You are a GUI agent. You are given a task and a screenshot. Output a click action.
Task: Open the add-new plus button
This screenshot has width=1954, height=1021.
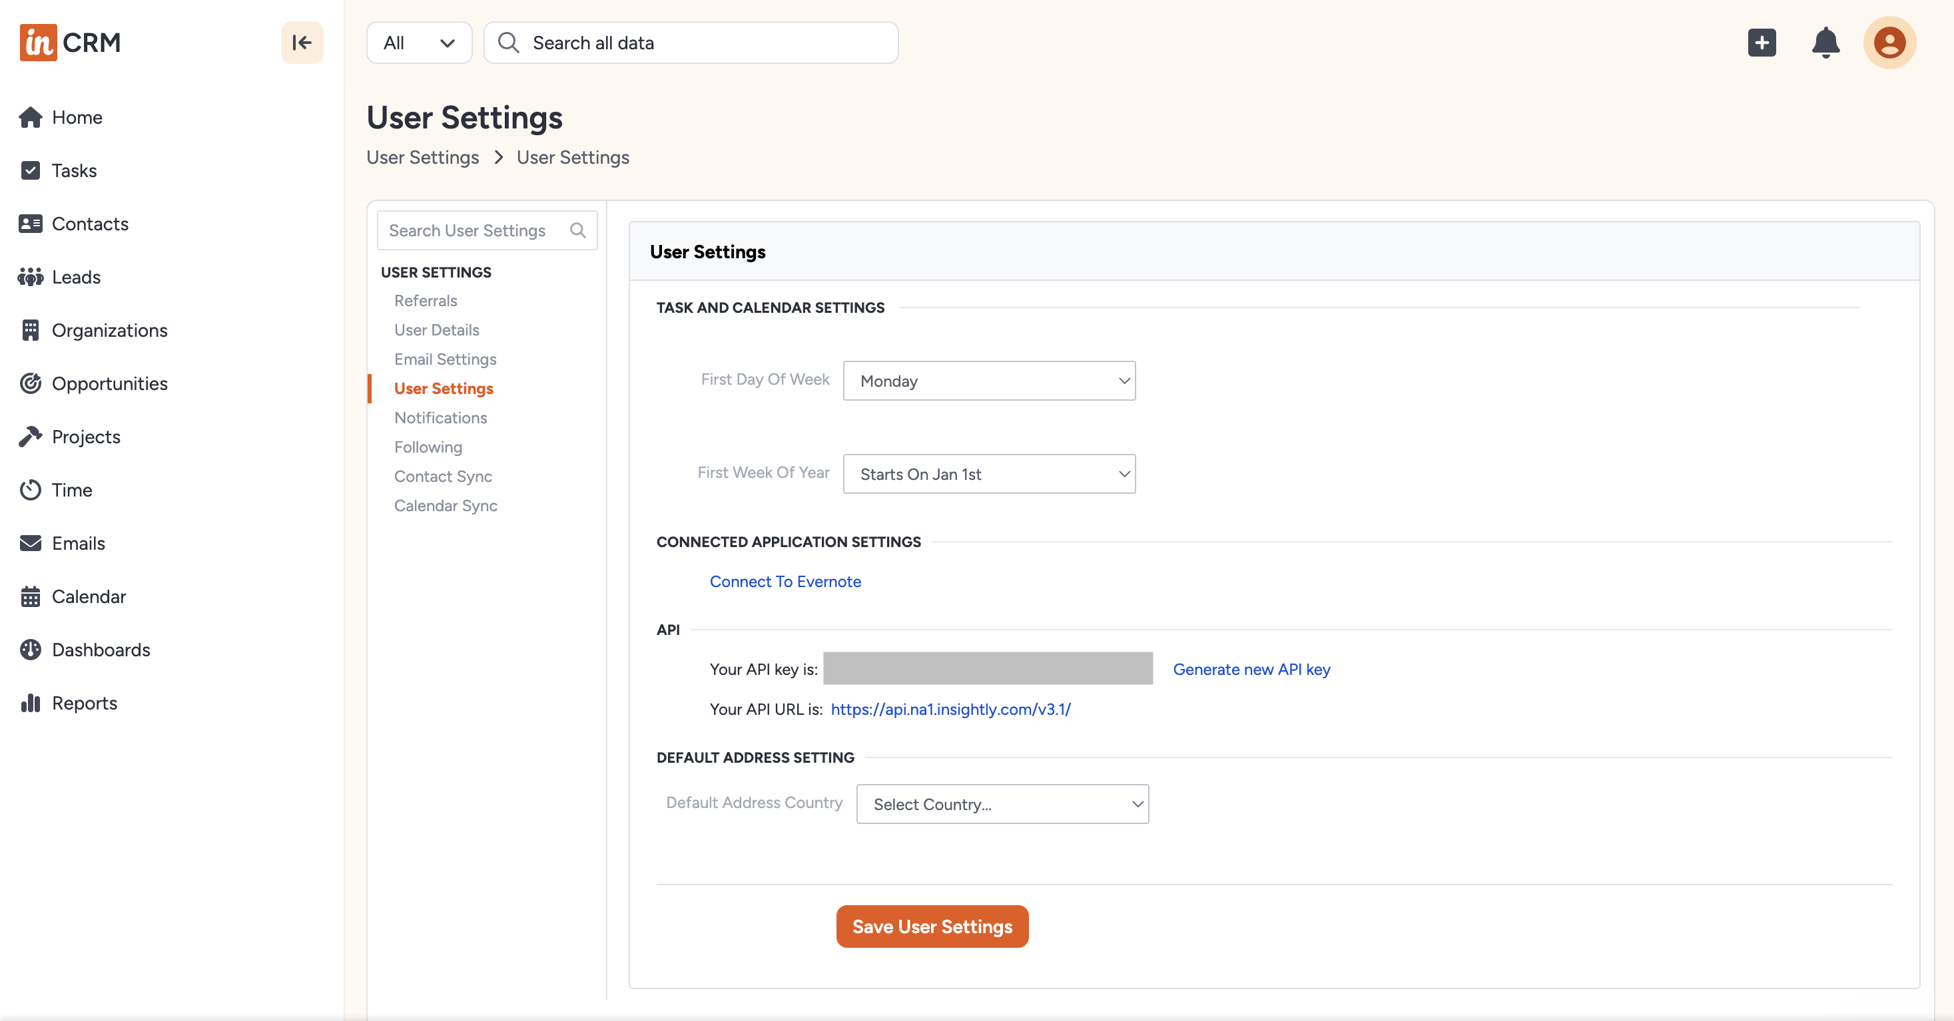click(x=1762, y=43)
